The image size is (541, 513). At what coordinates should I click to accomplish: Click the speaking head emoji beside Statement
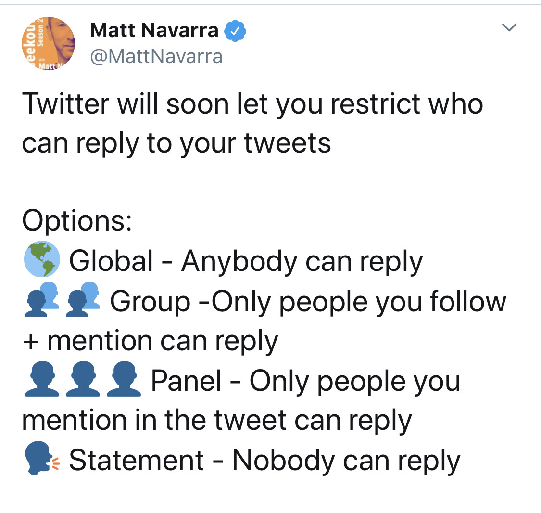point(41,460)
